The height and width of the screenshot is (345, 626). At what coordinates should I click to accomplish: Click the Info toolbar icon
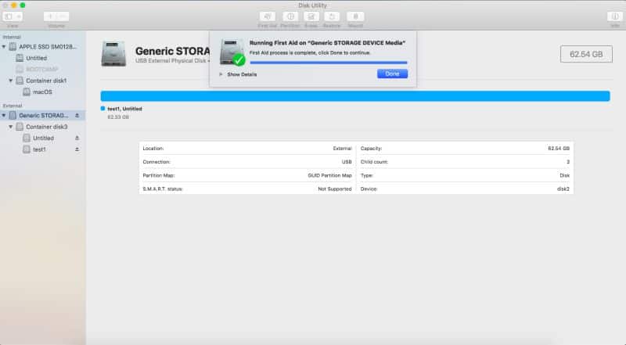pos(615,16)
